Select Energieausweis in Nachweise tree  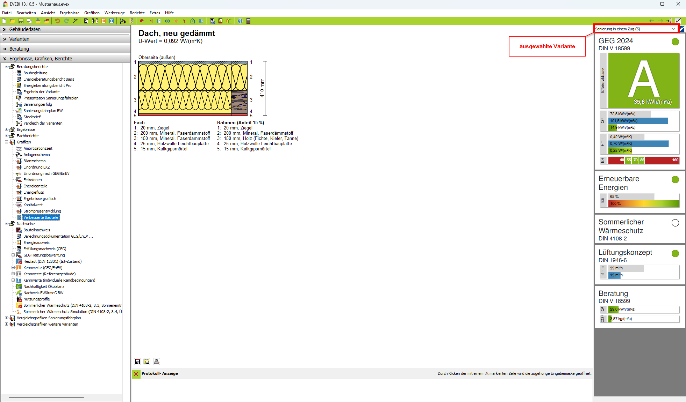coord(36,243)
